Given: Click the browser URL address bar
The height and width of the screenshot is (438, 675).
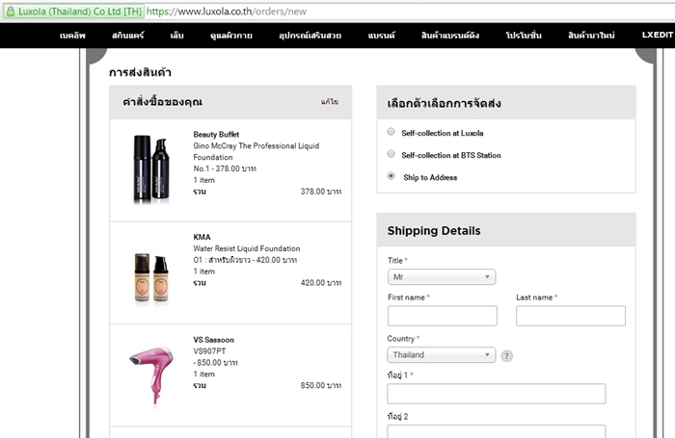Looking at the screenshot, I should 409,12.
